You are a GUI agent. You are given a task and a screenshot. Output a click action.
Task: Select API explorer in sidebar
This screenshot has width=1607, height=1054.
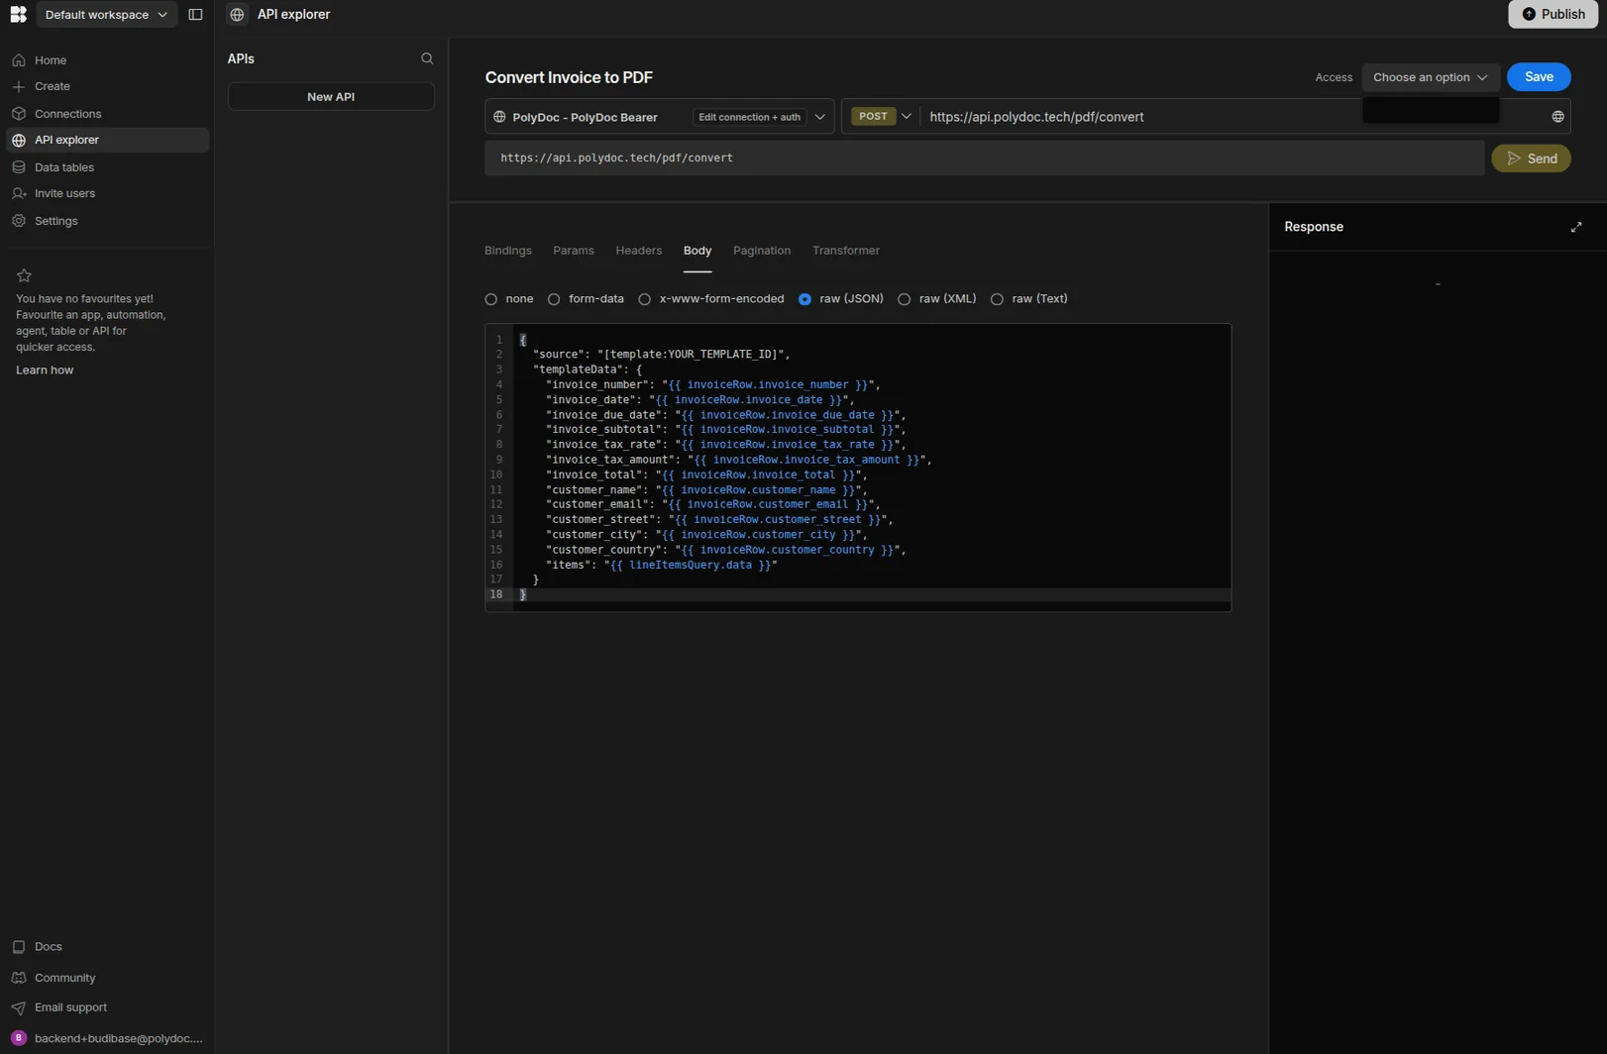pos(107,140)
